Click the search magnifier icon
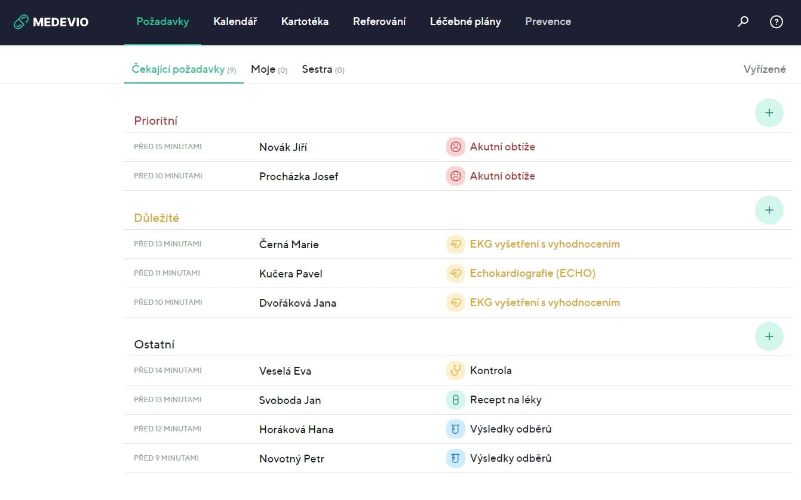This screenshot has width=801, height=500. click(743, 22)
